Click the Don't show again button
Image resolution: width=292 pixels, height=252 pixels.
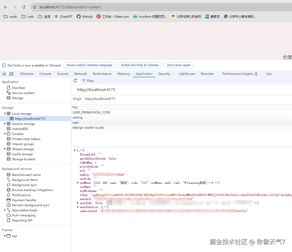(178, 65)
